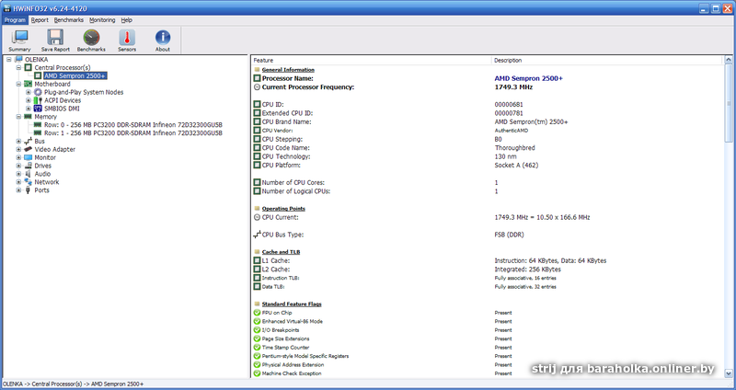Click the Processor Name row icon
Screen dimensions: 736x390
tap(257, 78)
